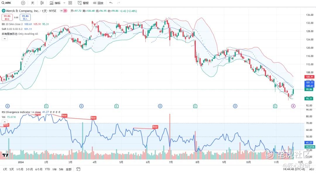Click the 7月 label on time axis
The width and height of the screenshot is (316, 173).
tap(171, 162)
